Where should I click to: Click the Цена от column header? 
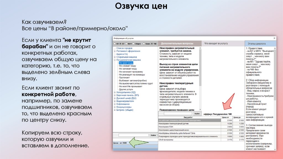coord(227,117)
